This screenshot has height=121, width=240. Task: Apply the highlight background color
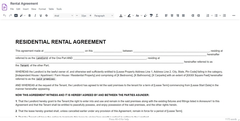(x=129, y=15)
